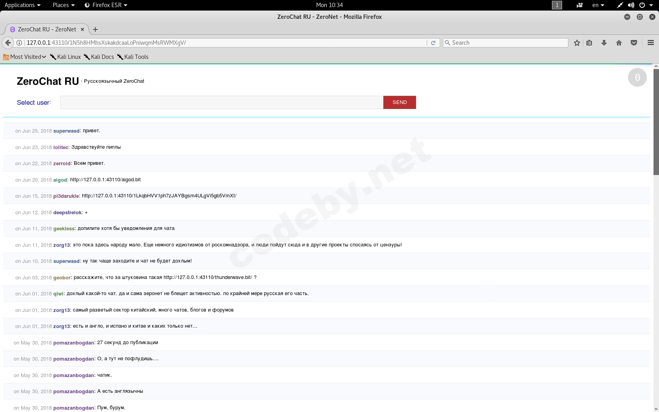Click the back navigation arrow in Firefox
Viewport: 659px width, 412px height.
tap(8, 43)
